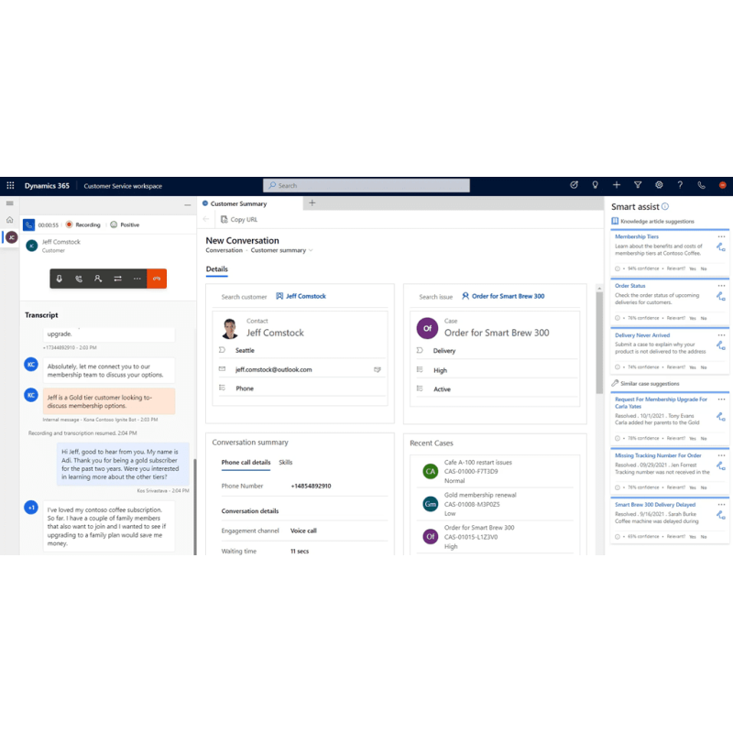The image size is (733, 733).
Task: Click the link icon on Smart Brew 300 Delivery Delayed card
Action: [721, 515]
